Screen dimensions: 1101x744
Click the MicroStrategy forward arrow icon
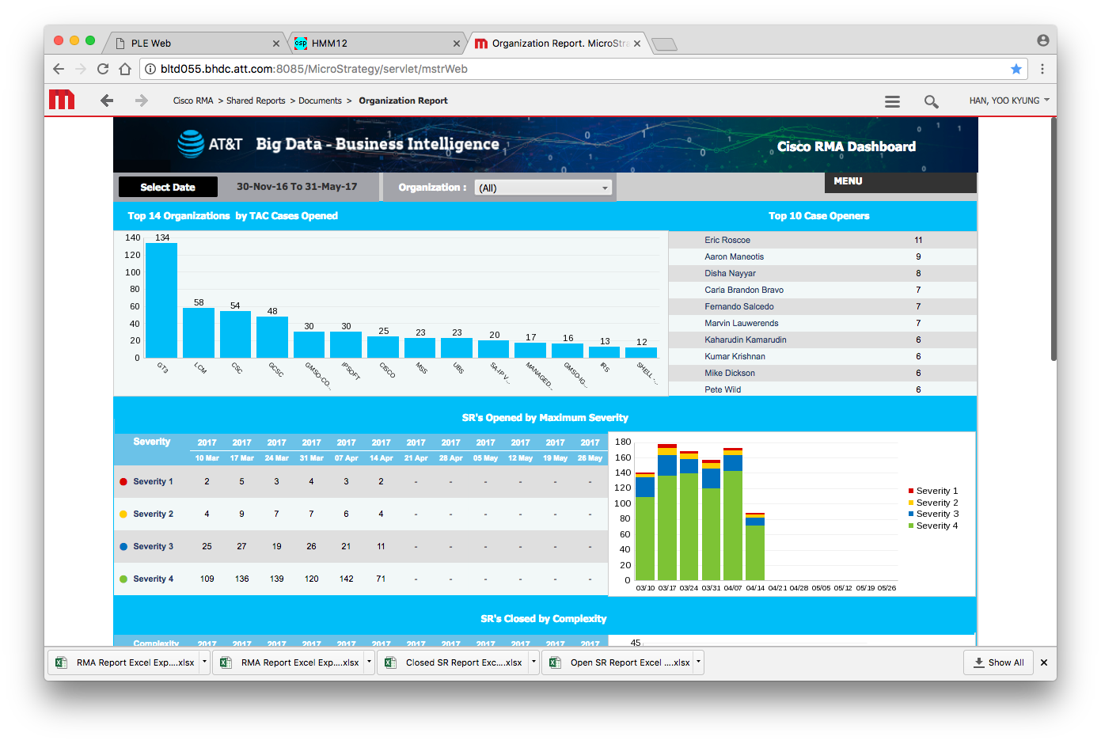pyautogui.click(x=142, y=101)
